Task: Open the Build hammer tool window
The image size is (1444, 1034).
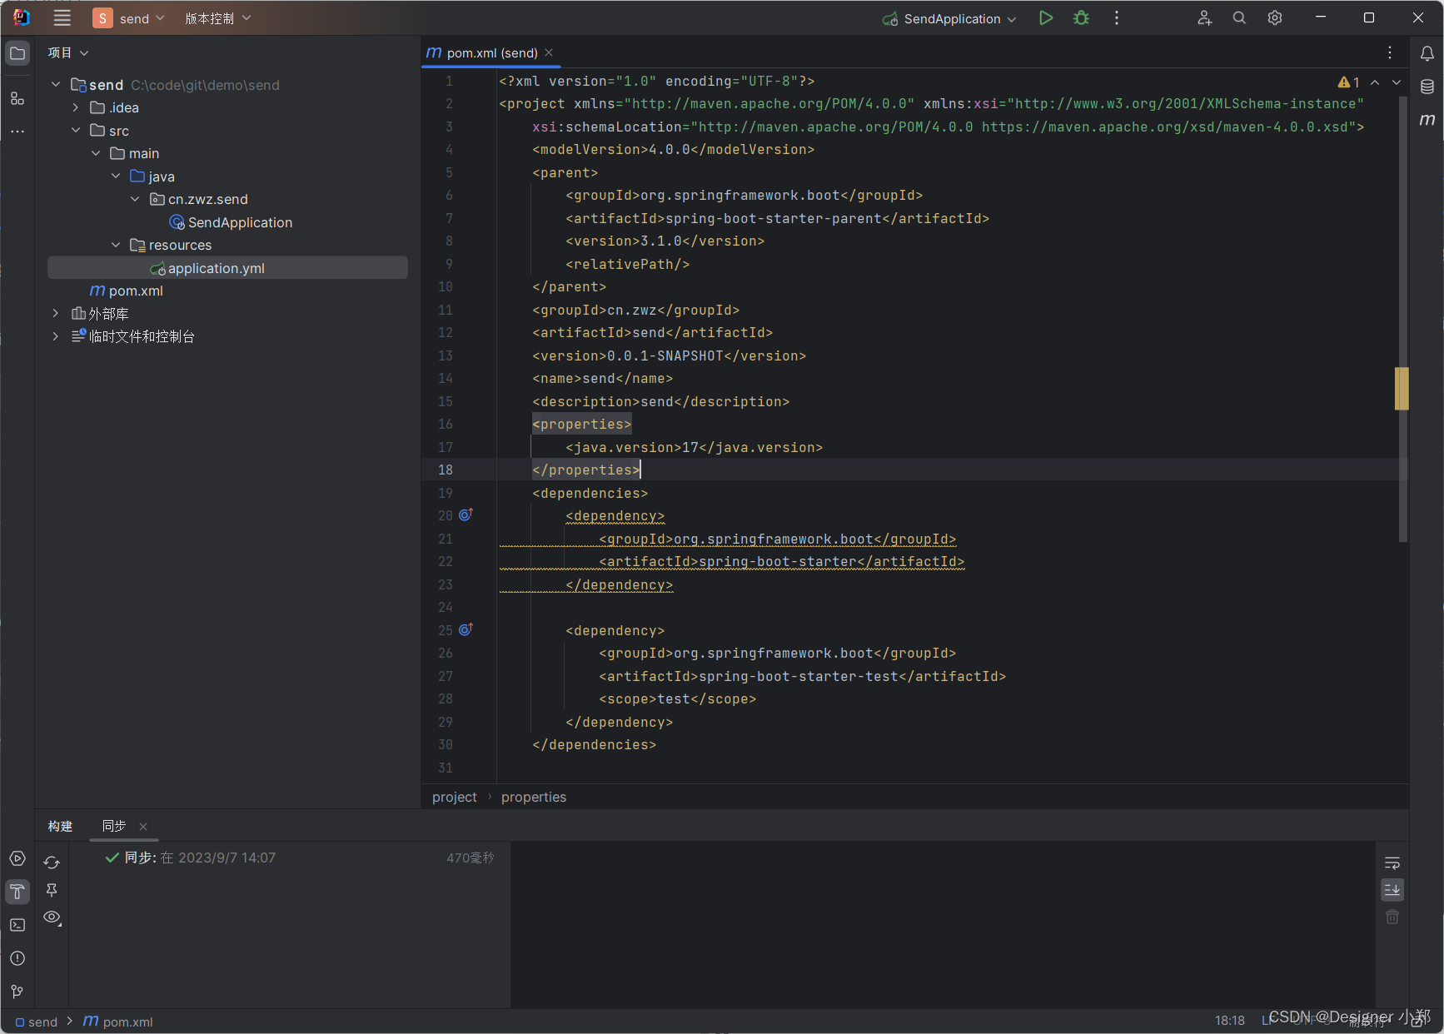Action: (x=17, y=892)
